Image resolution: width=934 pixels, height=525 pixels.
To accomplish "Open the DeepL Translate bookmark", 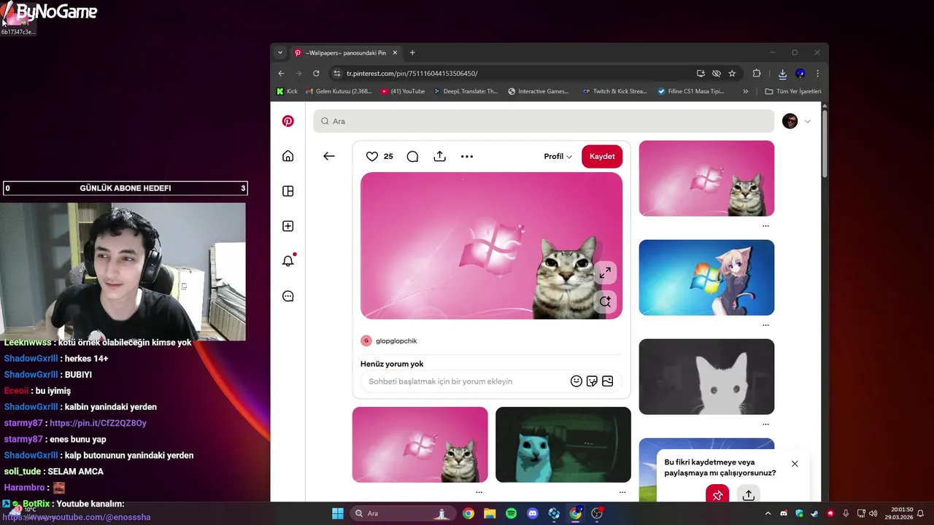I will click(x=466, y=91).
